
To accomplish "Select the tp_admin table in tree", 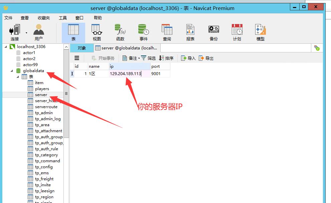I will [x=44, y=113].
